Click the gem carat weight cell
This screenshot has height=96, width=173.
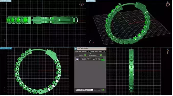[x=99, y=60]
